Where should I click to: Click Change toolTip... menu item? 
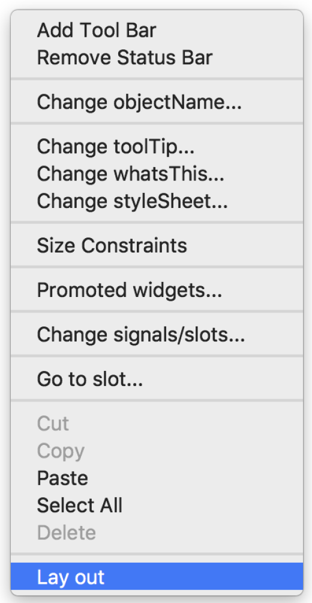click(x=157, y=147)
